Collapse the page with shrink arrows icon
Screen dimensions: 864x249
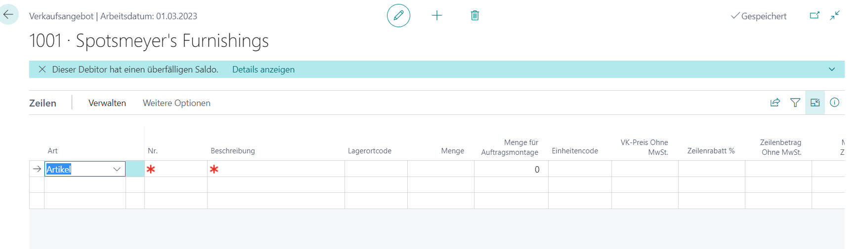[835, 15]
